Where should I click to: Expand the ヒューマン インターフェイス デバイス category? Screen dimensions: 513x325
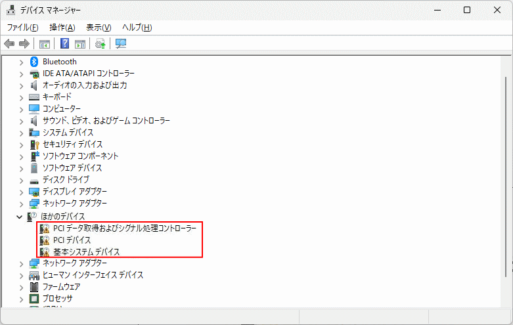click(21, 276)
